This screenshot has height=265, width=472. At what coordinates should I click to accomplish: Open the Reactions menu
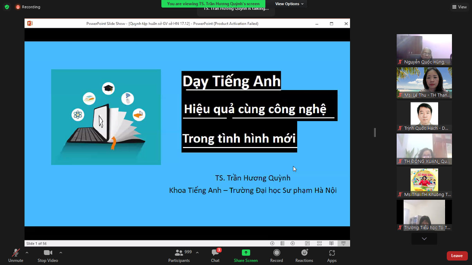coord(304,256)
